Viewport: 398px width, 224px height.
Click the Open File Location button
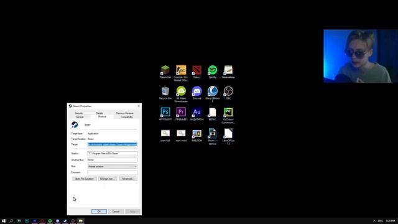pos(84,179)
